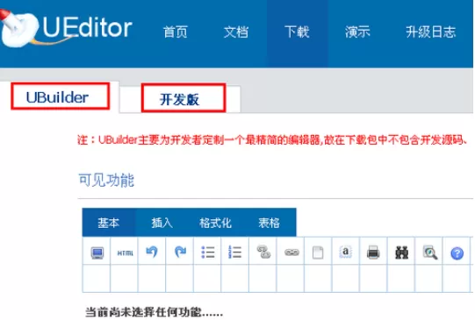Select the unordered bullet list icon

coord(208,252)
